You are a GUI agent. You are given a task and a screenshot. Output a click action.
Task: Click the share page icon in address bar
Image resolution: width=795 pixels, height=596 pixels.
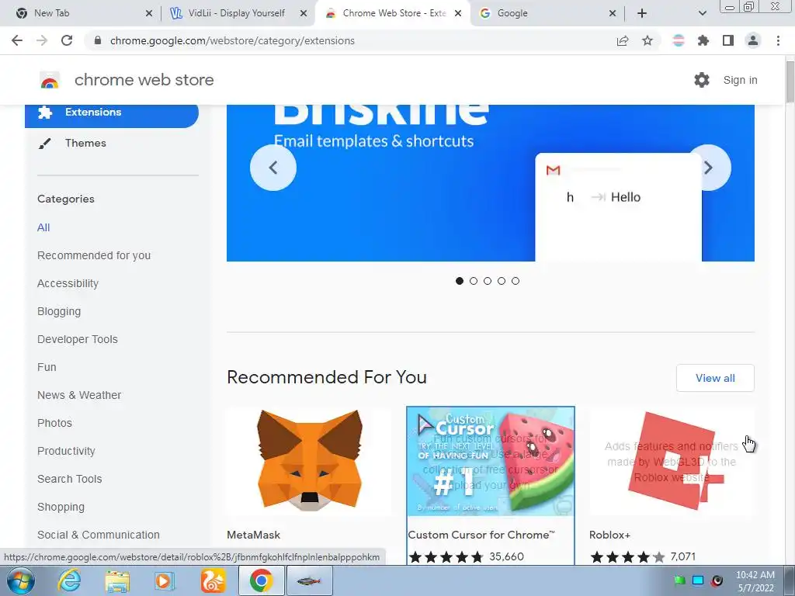[x=623, y=40]
